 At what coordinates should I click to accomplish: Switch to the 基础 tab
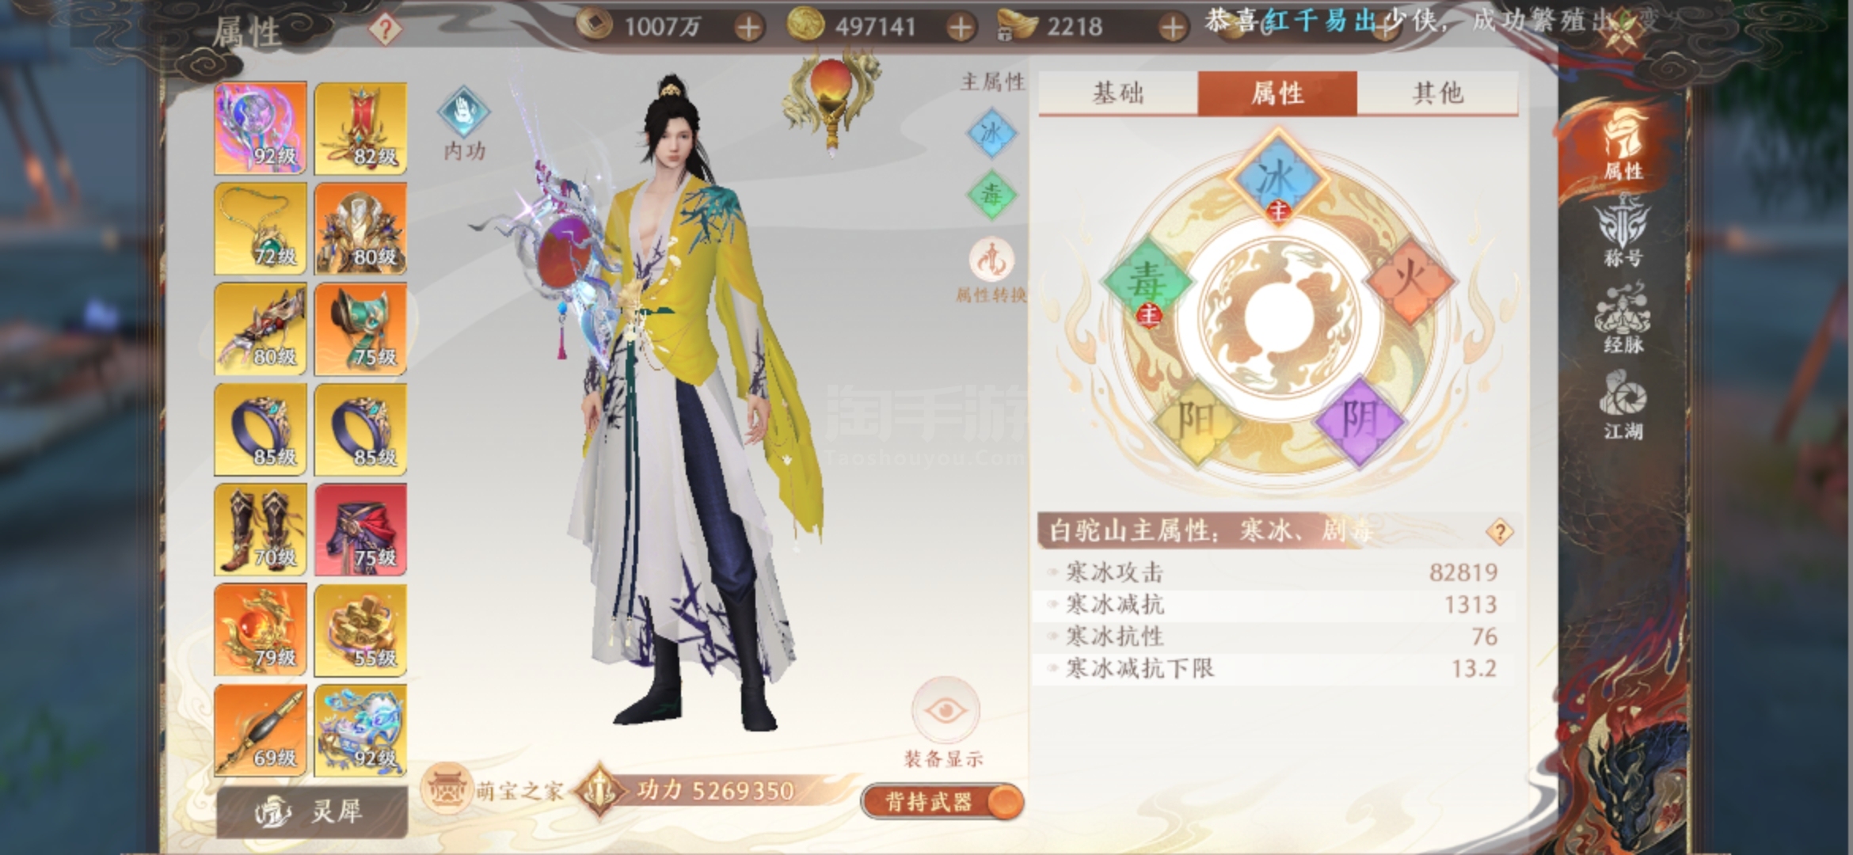1118,93
